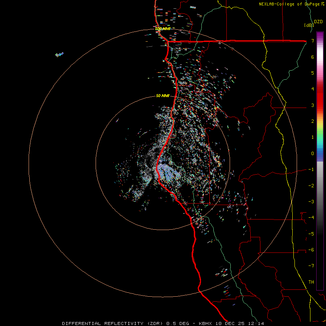Click the -5 scale label
Screen dimensions: 326x326
pos(311,234)
